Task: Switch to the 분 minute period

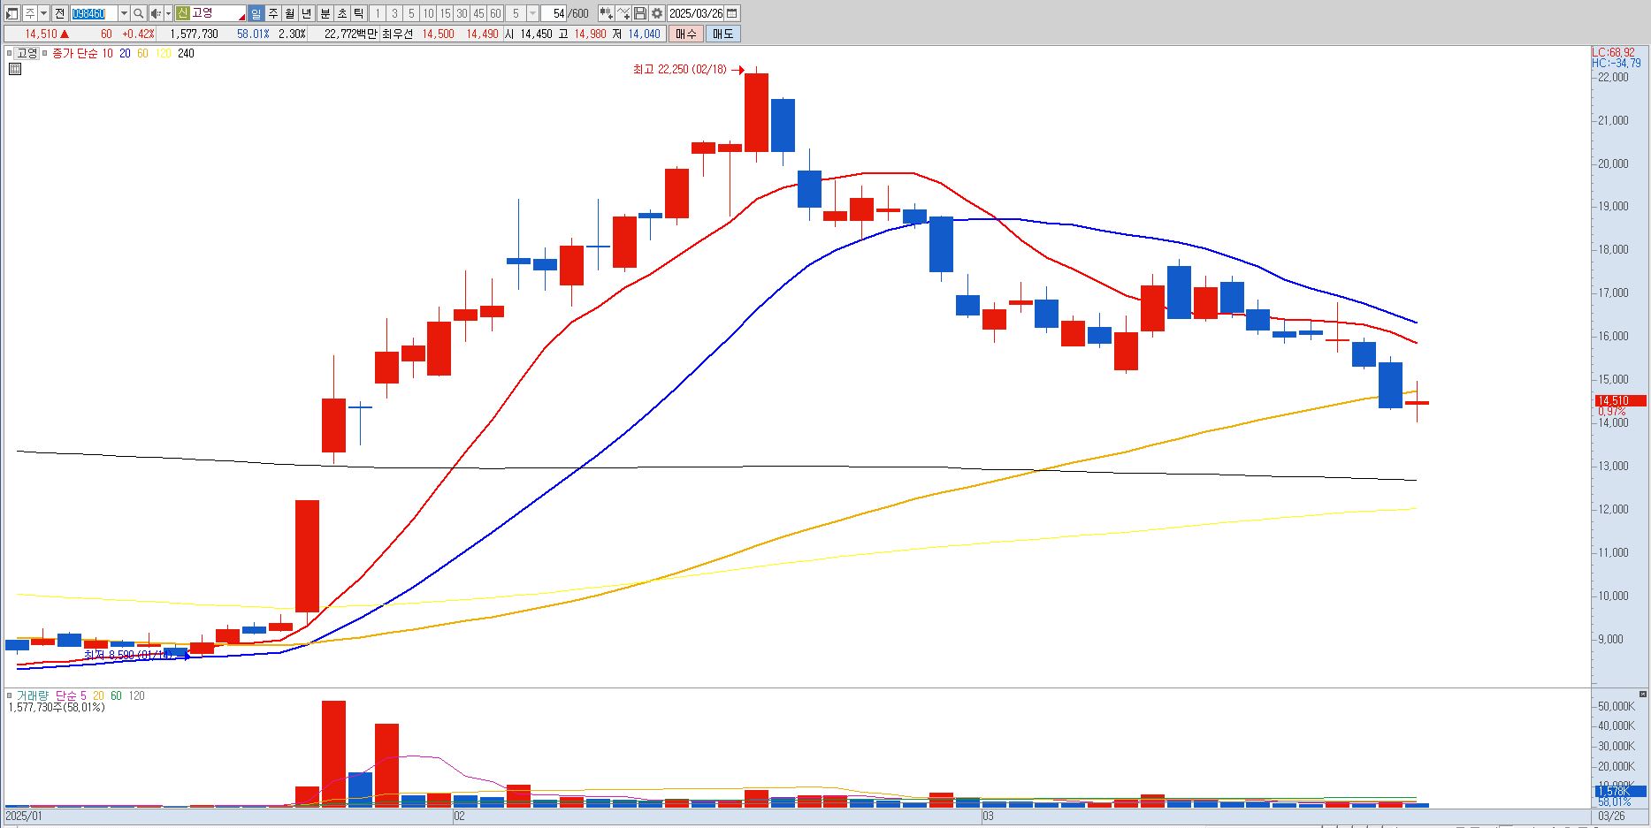Action: coord(325,13)
